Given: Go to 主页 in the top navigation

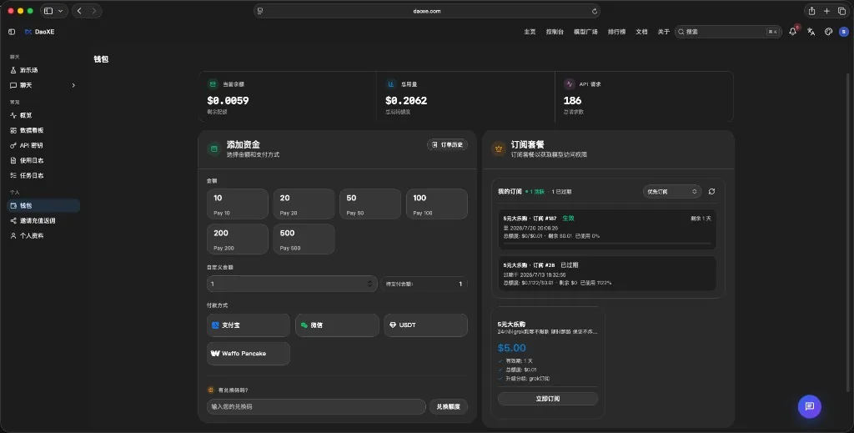Looking at the screenshot, I should [x=530, y=33].
